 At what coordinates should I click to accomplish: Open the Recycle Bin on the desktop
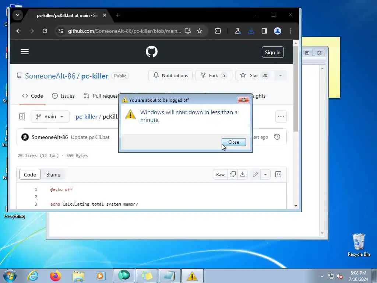[x=359, y=245]
